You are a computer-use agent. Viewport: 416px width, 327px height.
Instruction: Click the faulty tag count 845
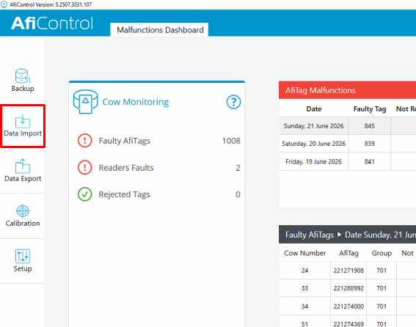tap(369, 125)
